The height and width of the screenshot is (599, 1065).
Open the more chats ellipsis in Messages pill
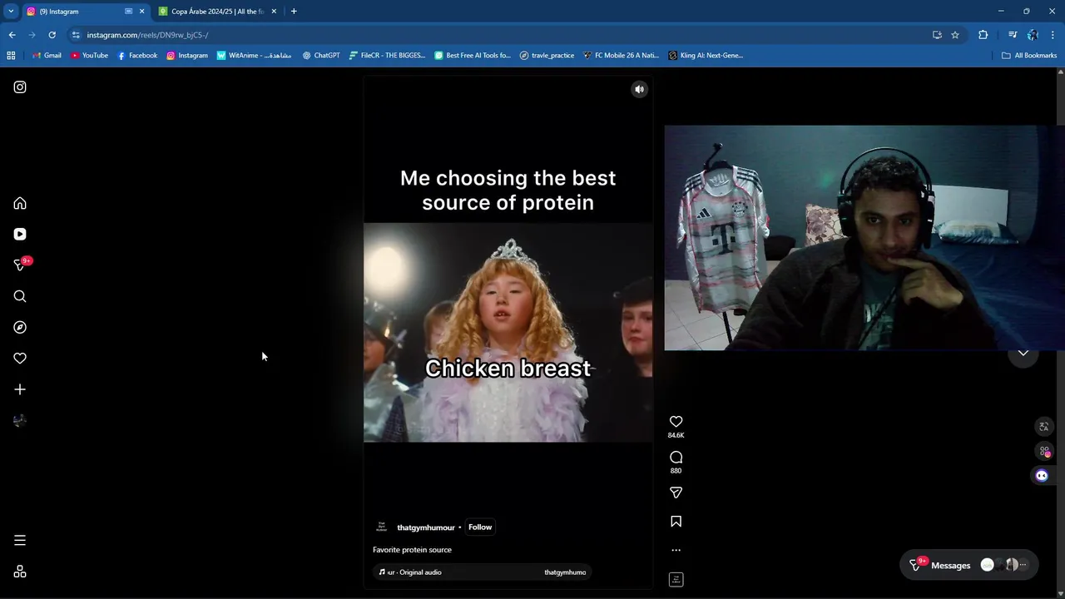click(x=1024, y=565)
